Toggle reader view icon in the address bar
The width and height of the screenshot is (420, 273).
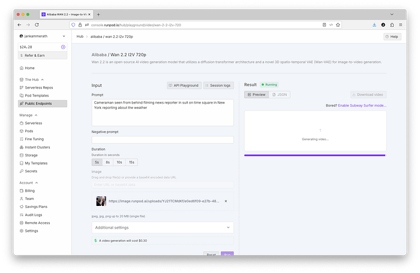[324, 25]
